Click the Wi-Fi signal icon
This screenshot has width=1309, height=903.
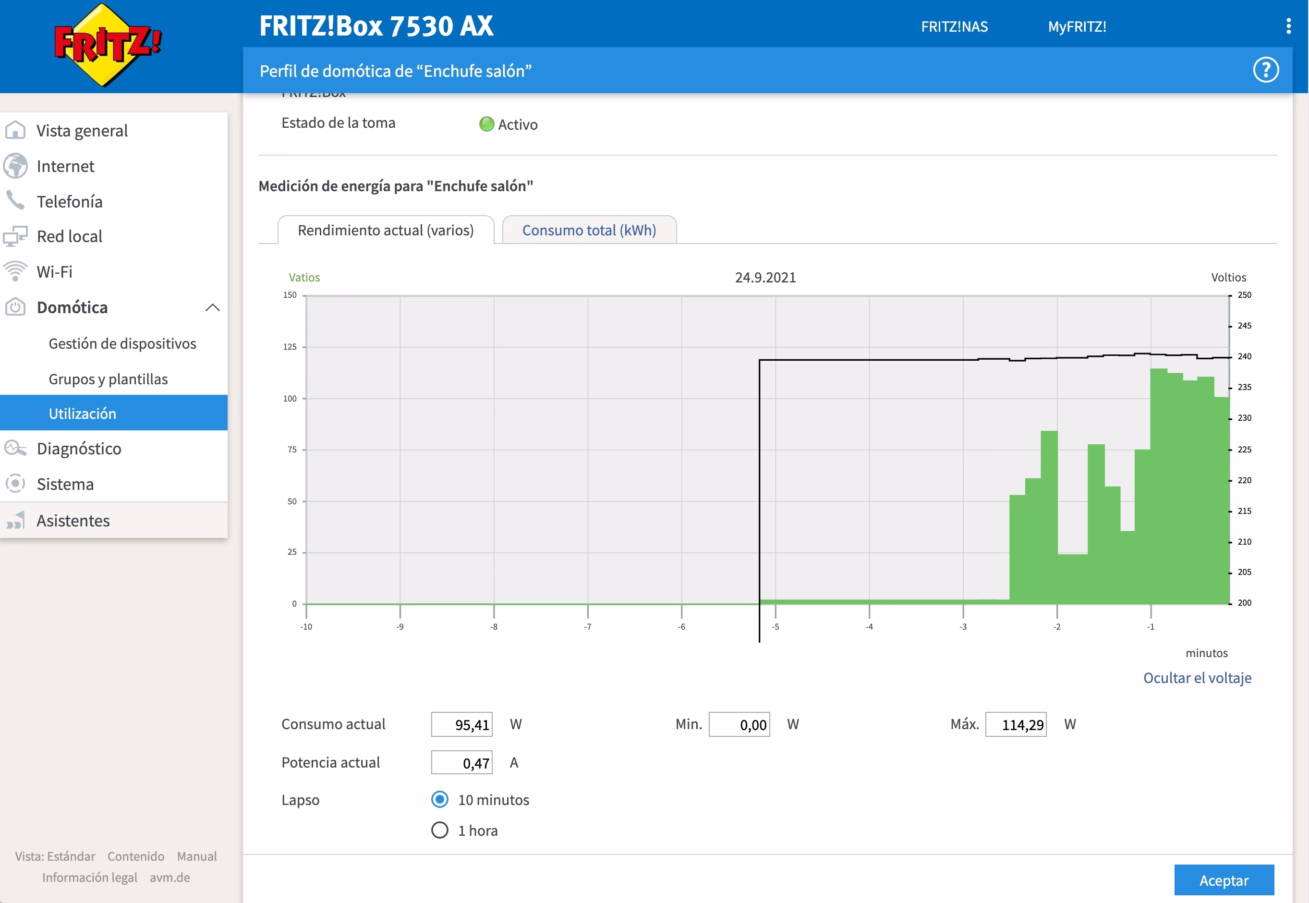15,271
